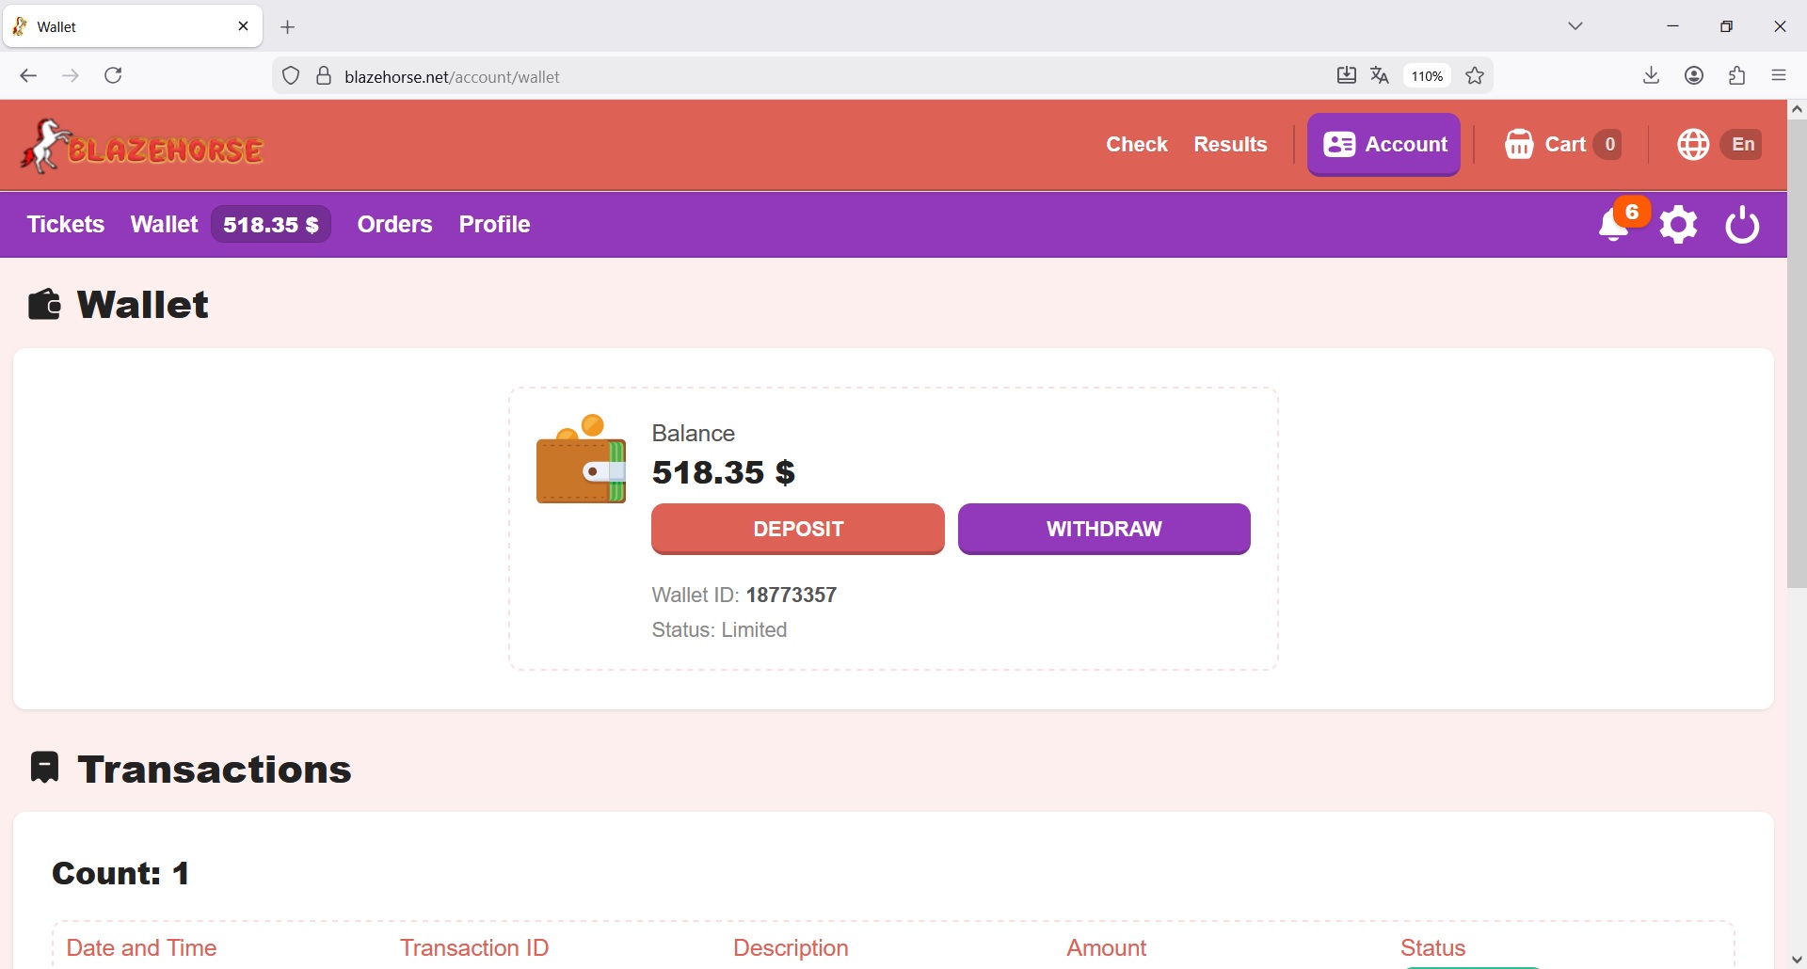Open the Tickets section
Screen dimensions: 1807x969
tap(66, 225)
